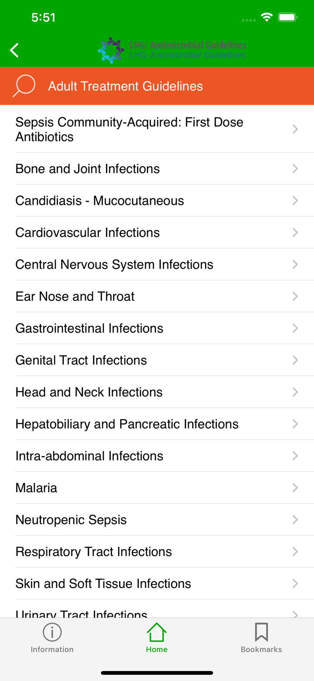
Task: Open Neutropenic Sepsis
Action: point(71,519)
